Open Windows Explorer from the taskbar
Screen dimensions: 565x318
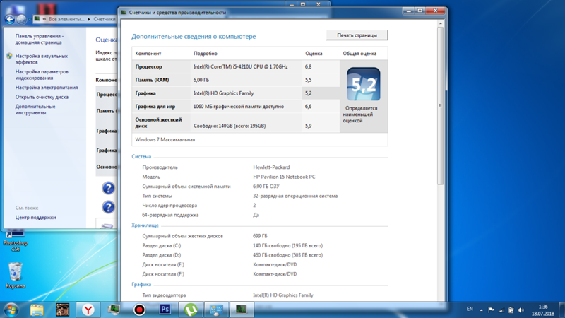[37, 310]
